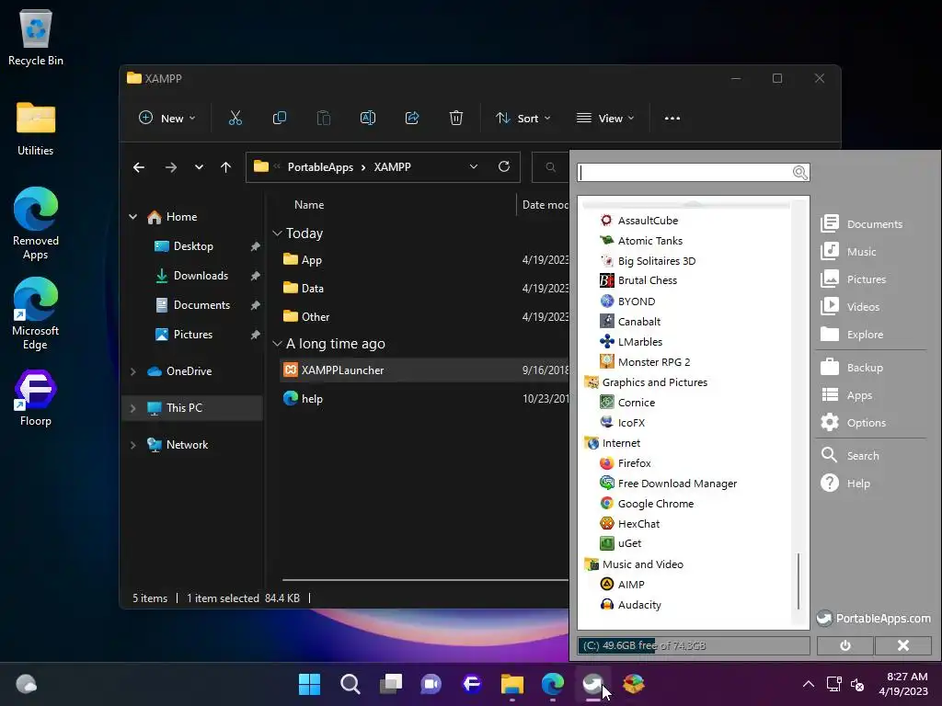Click the Delete trash icon in Explorer
The width and height of the screenshot is (942, 706).
[x=456, y=119]
